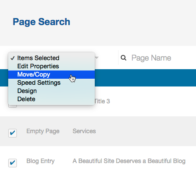Click the Title 3 page name
196x176 pixels.
tap(102, 101)
